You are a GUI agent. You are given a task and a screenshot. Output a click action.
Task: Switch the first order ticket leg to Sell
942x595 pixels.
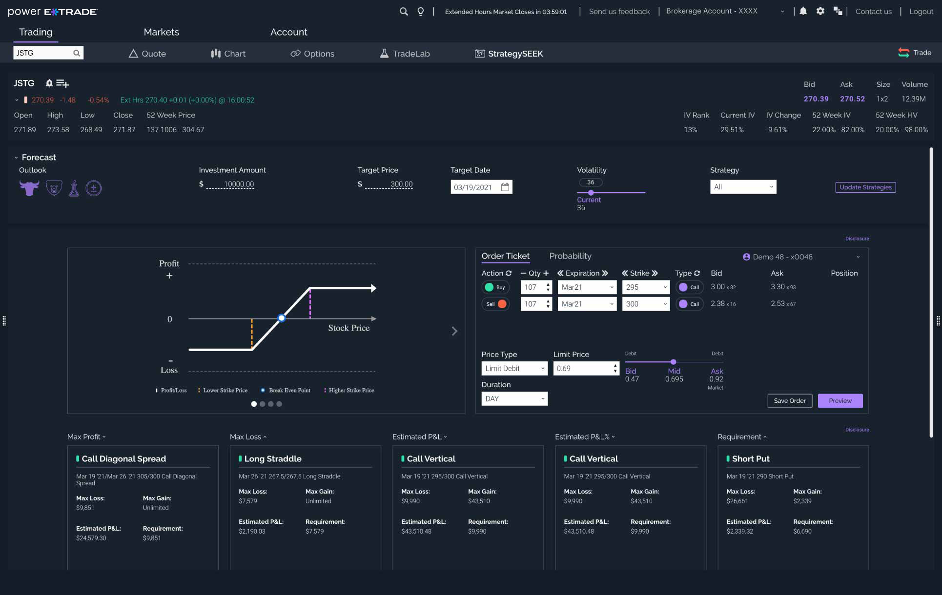click(x=495, y=287)
